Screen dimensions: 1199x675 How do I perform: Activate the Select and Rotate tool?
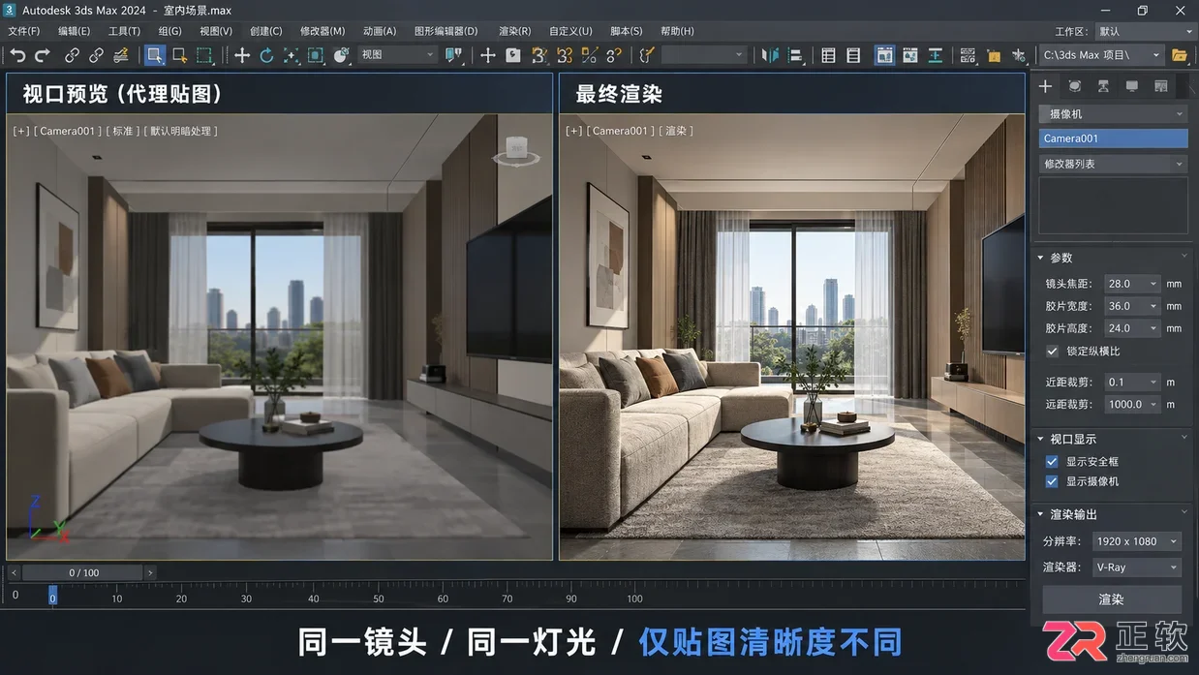266,55
